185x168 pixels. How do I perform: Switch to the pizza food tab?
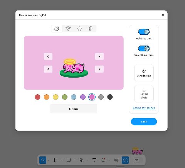68,29
